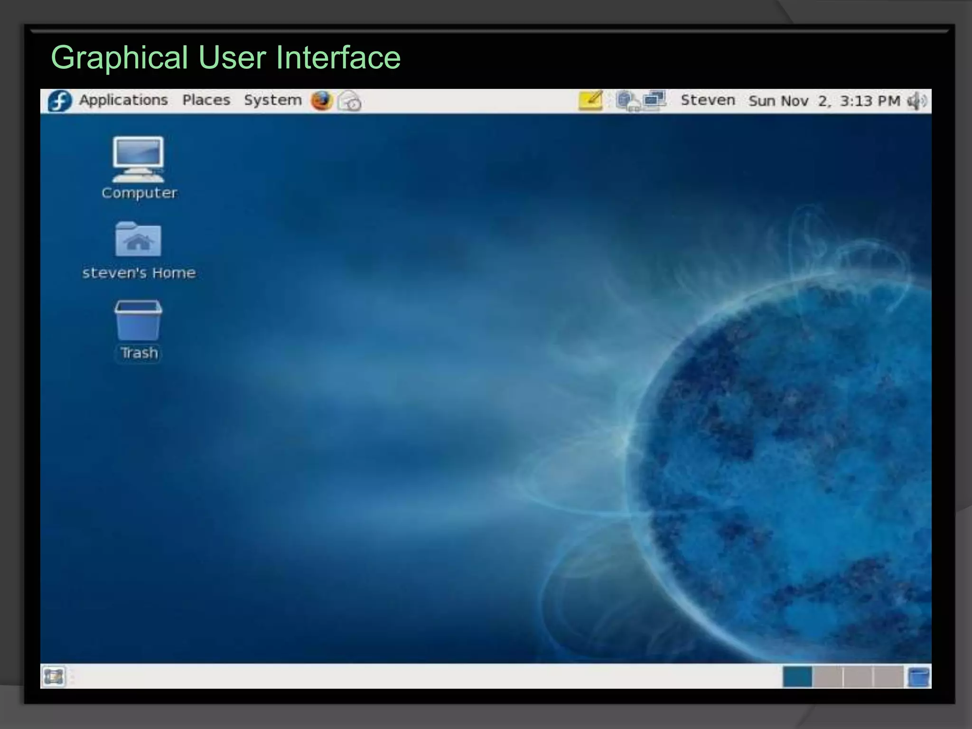Toggle Show Desktop button in bottom panel
This screenshot has height=729, width=972.
[53, 676]
